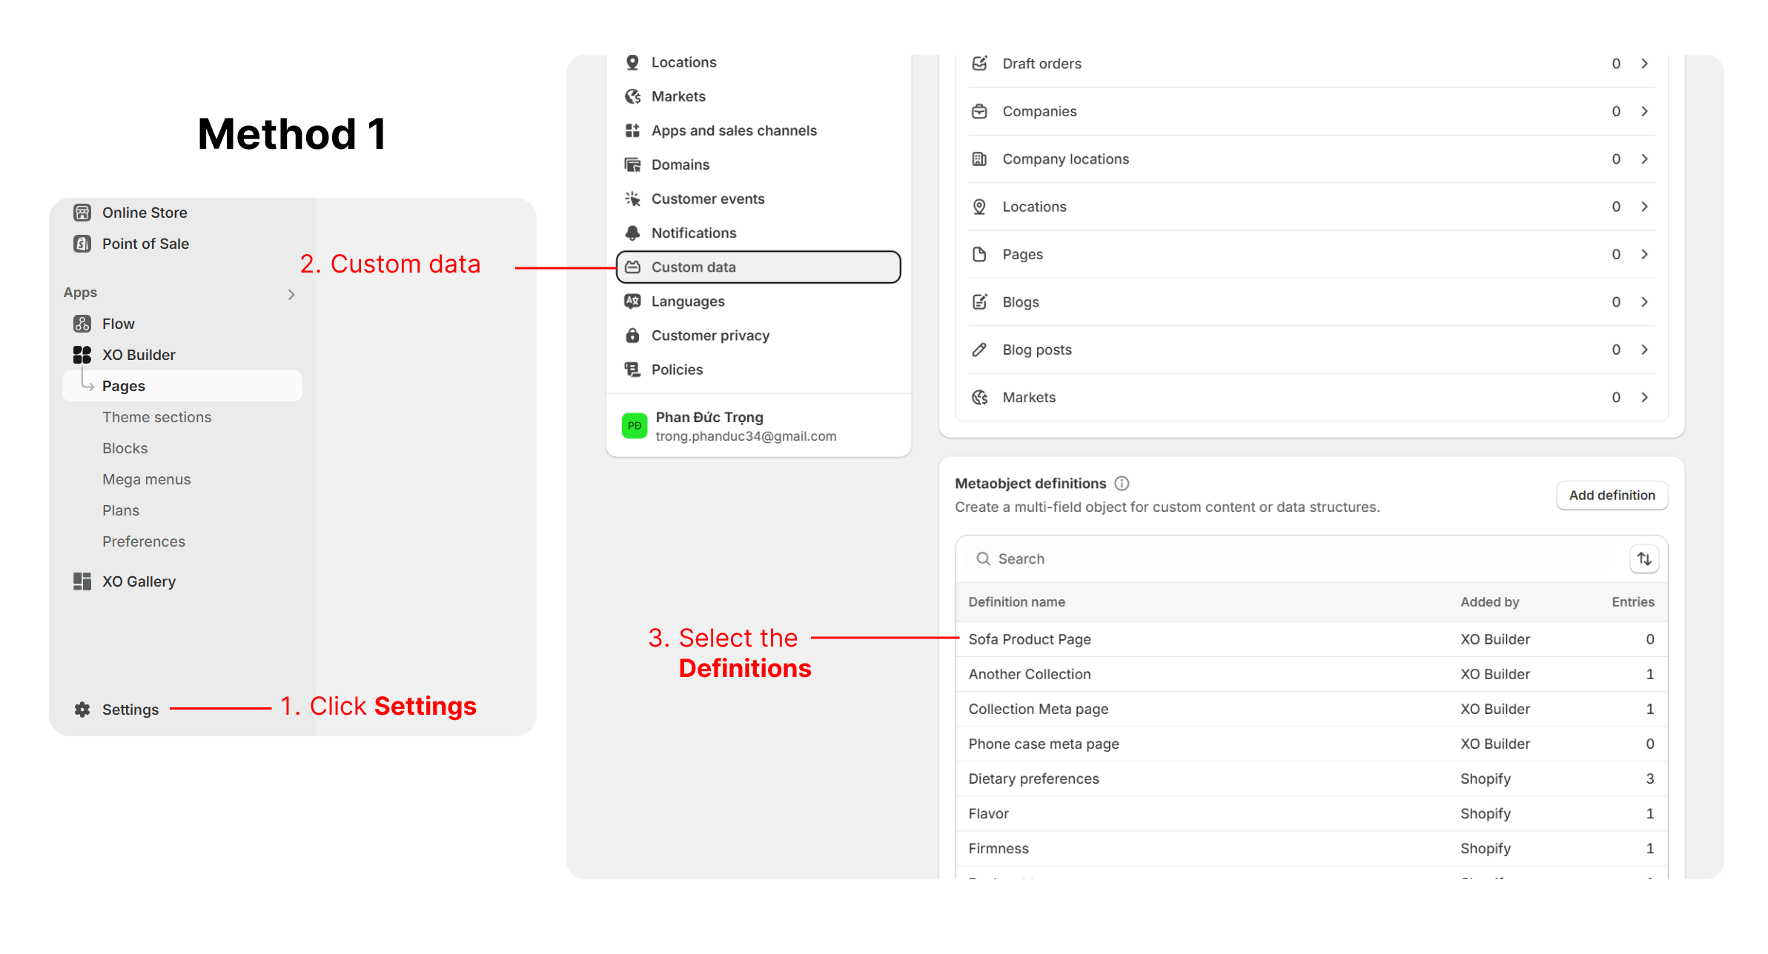1768x954 pixels.
Task: Click the Settings gear icon
Action: pos(82,710)
